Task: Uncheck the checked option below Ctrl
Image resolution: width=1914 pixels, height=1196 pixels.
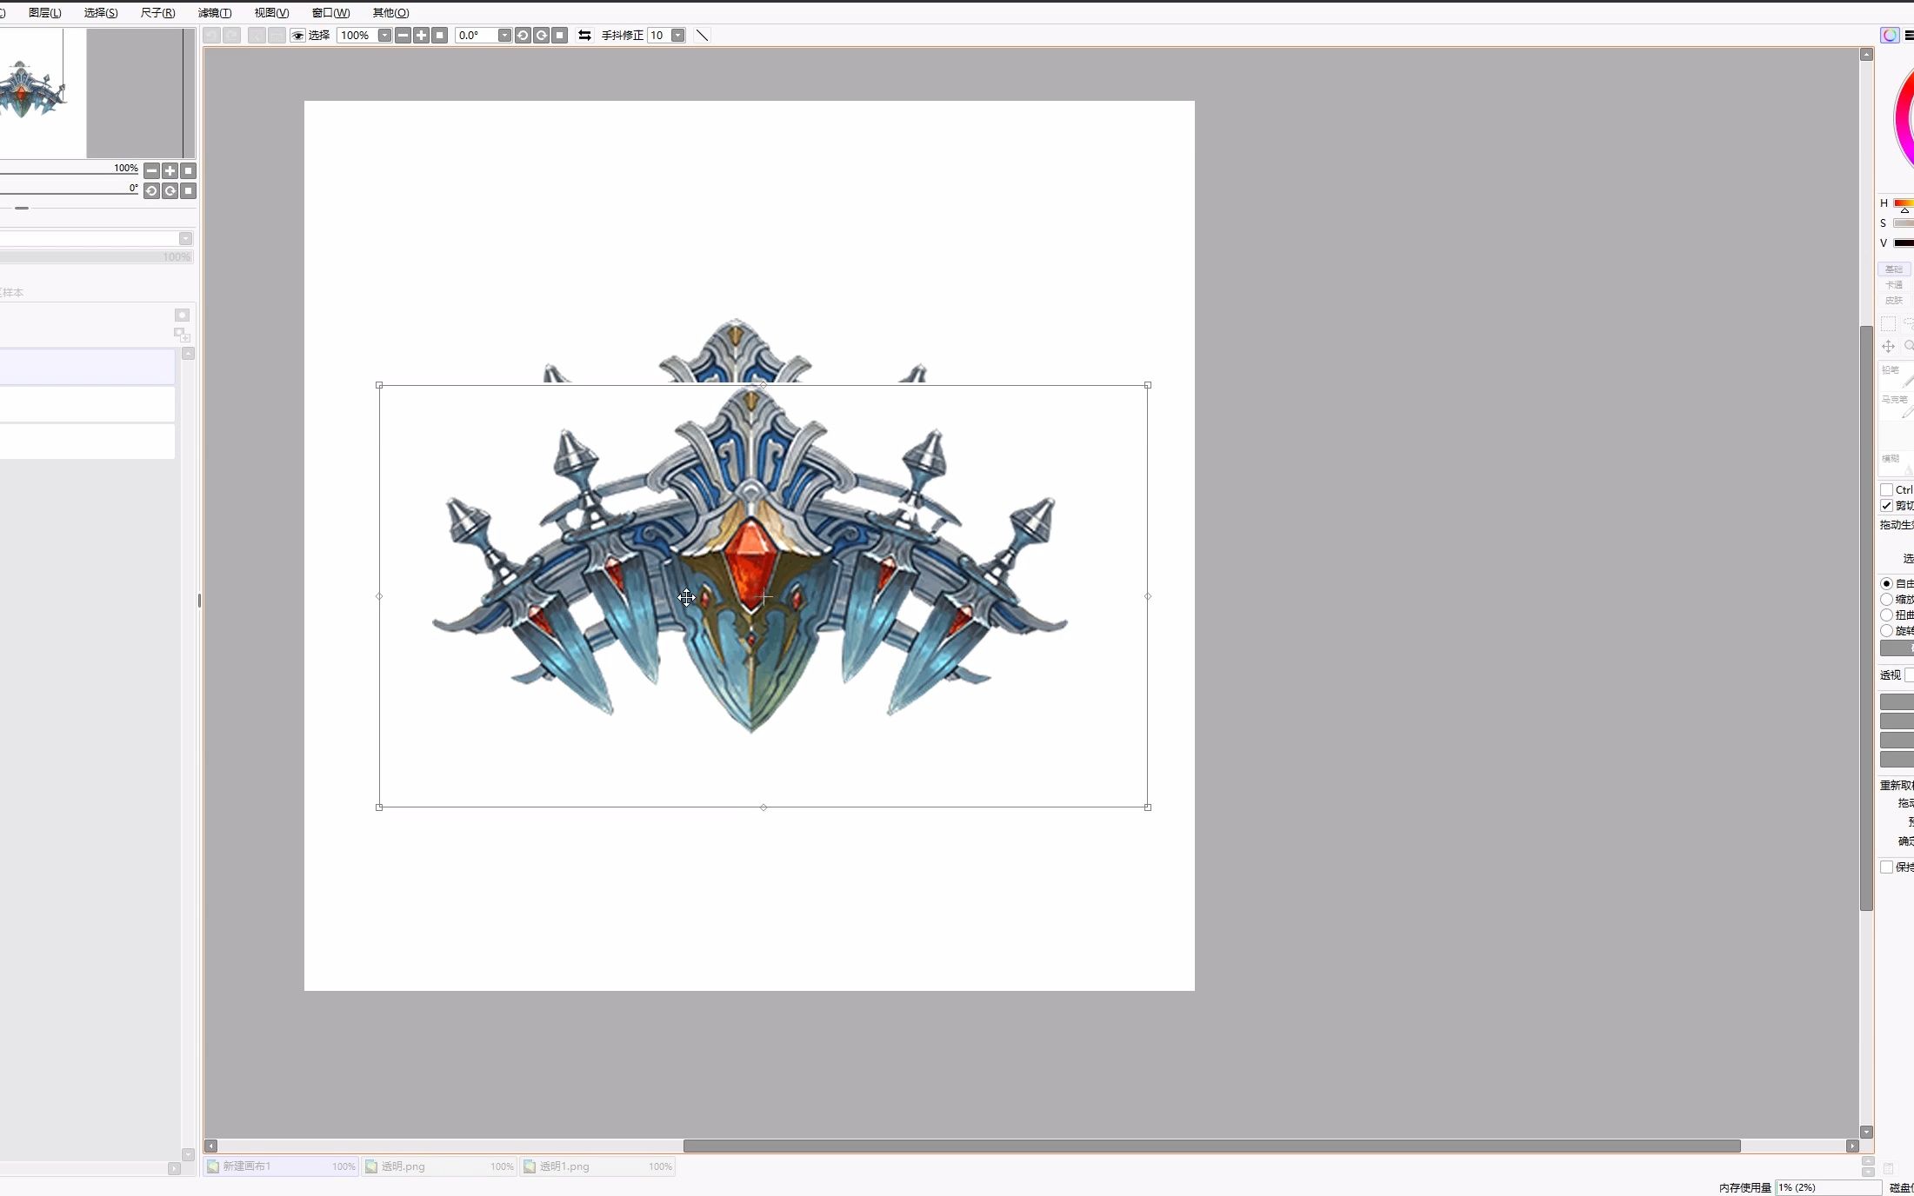Action: pos(1886,506)
